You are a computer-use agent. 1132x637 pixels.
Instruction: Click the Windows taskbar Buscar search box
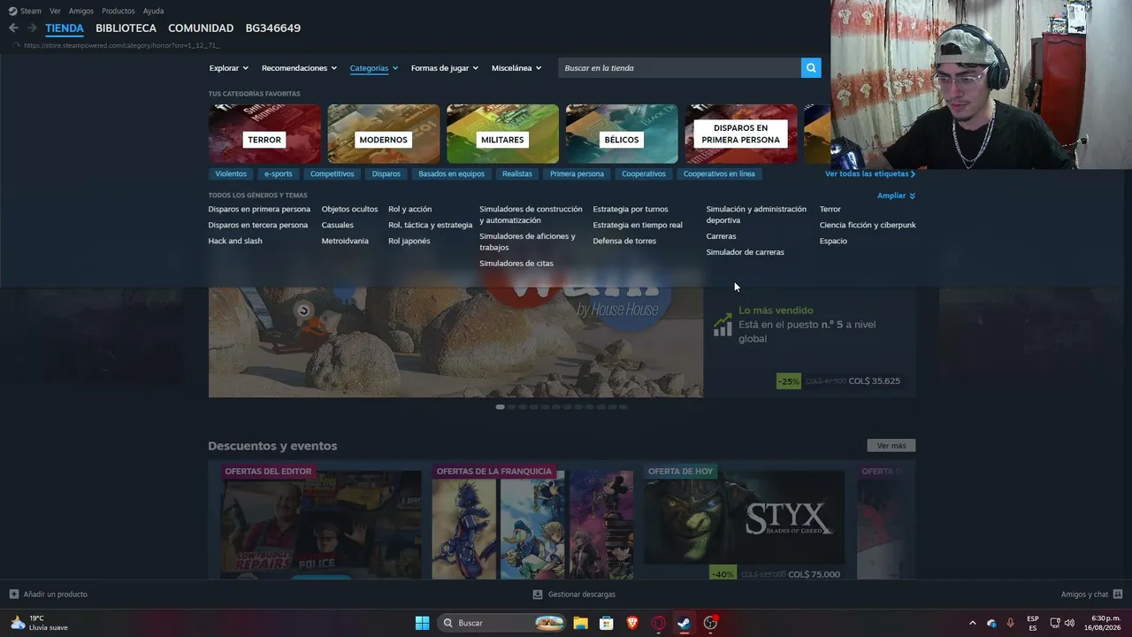coord(502,623)
